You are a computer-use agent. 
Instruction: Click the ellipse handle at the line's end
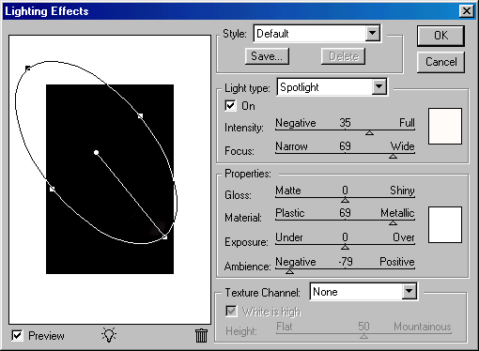click(164, 237)
